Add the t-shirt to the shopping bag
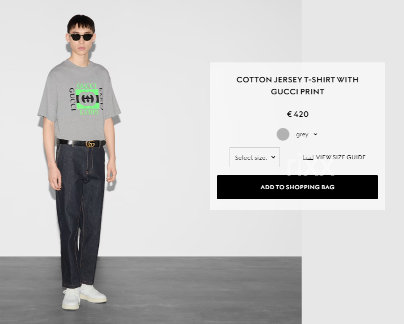 (x=297, y=187)
